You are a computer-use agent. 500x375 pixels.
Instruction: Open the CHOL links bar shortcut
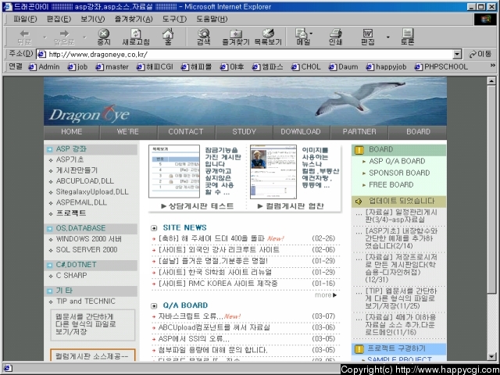click(x=306, y=67)
